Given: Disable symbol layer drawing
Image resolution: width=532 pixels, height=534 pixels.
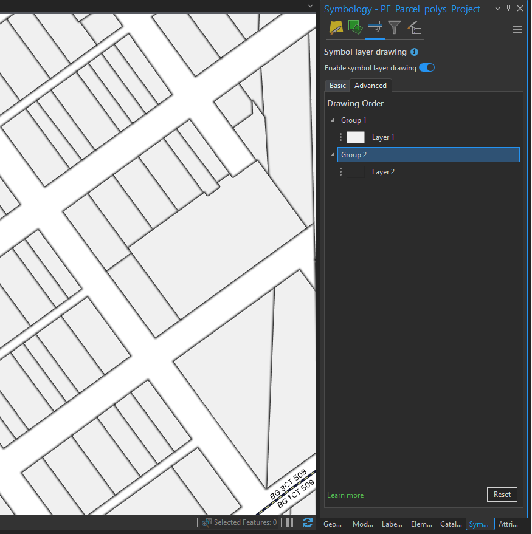Looking at the screenshot, I should point(427,68).
